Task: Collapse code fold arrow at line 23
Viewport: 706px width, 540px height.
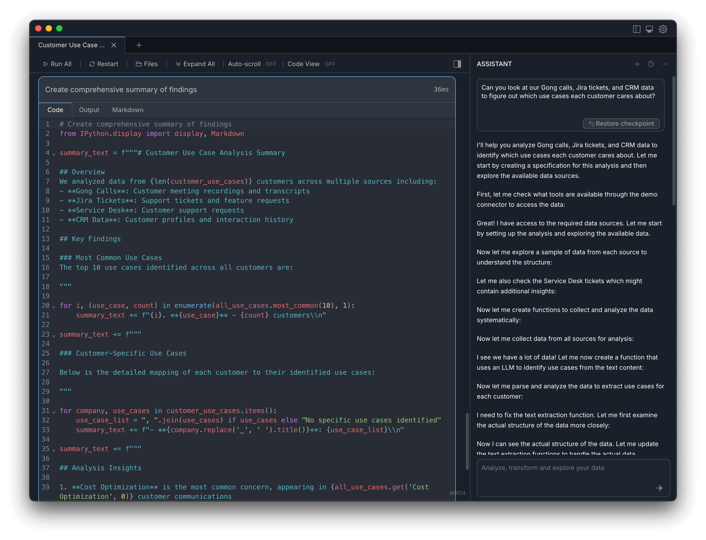Action: pos(54,336)
